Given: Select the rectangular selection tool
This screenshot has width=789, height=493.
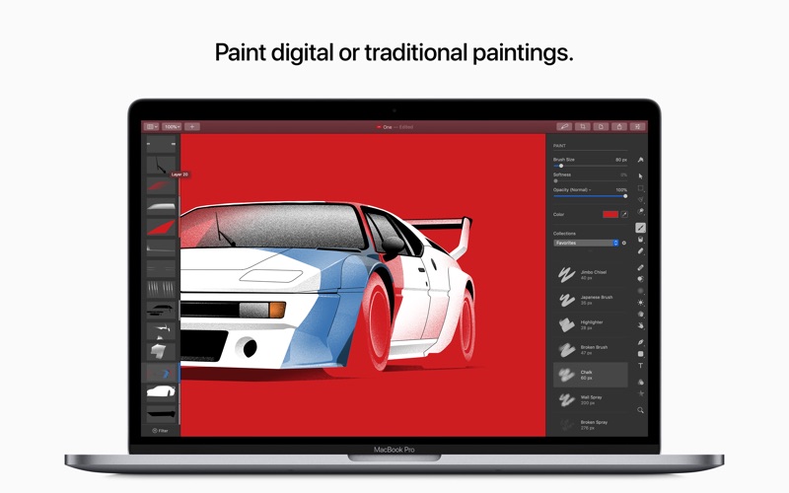Looking at the screenshot, I should (640, 188).
